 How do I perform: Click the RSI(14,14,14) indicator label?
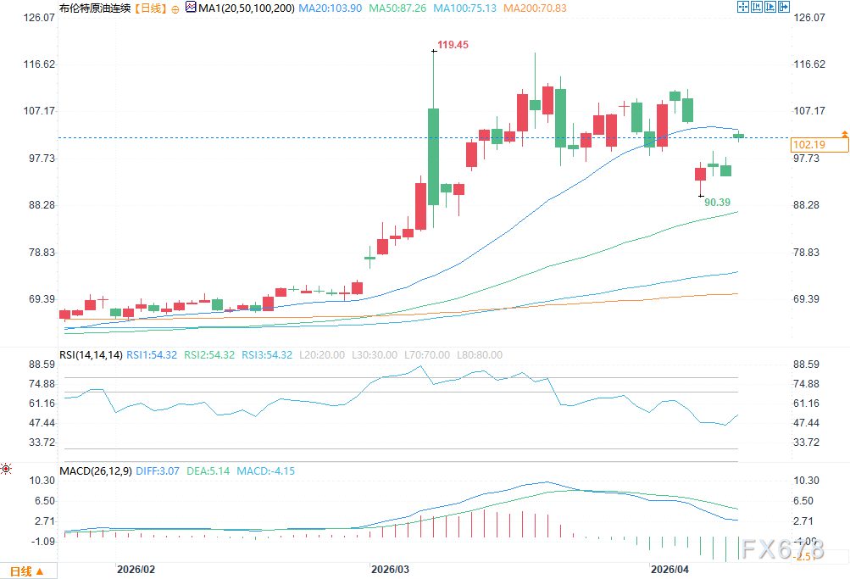coord(91,355)
